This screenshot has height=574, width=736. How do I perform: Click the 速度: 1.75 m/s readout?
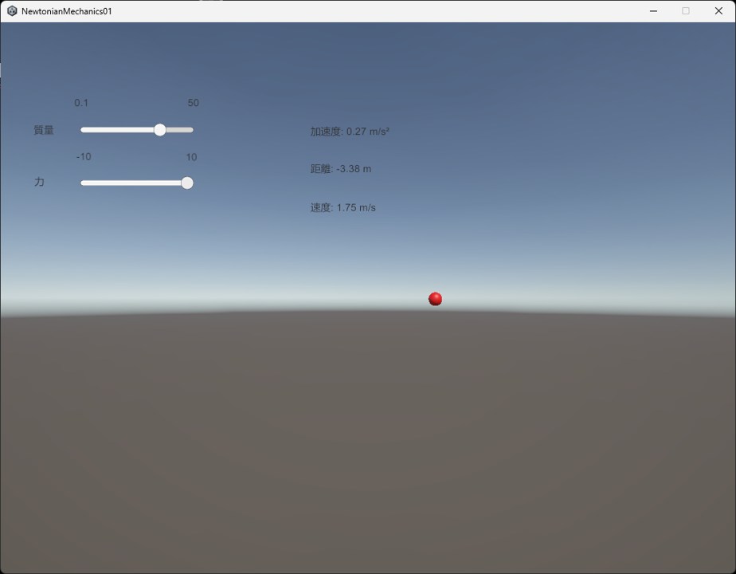tap(343, 207)
